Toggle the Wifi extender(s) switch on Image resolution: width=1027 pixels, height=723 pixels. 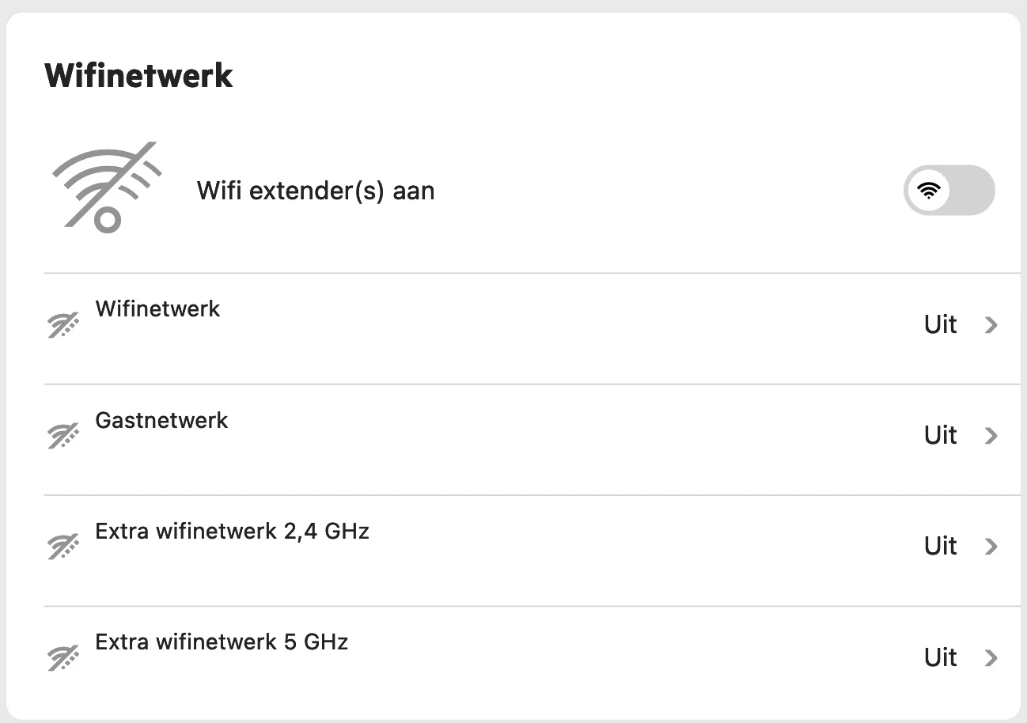click(949, 191)
